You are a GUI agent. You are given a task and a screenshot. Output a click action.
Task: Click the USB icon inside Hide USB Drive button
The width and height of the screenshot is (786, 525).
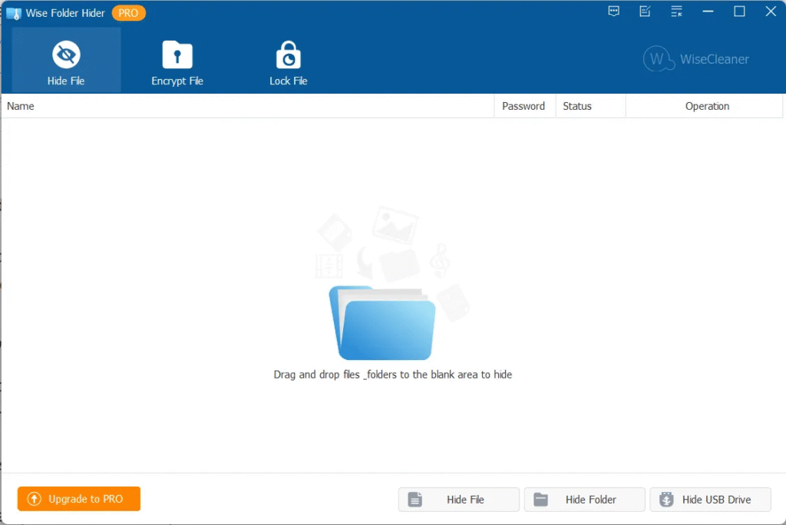[666, 499]
